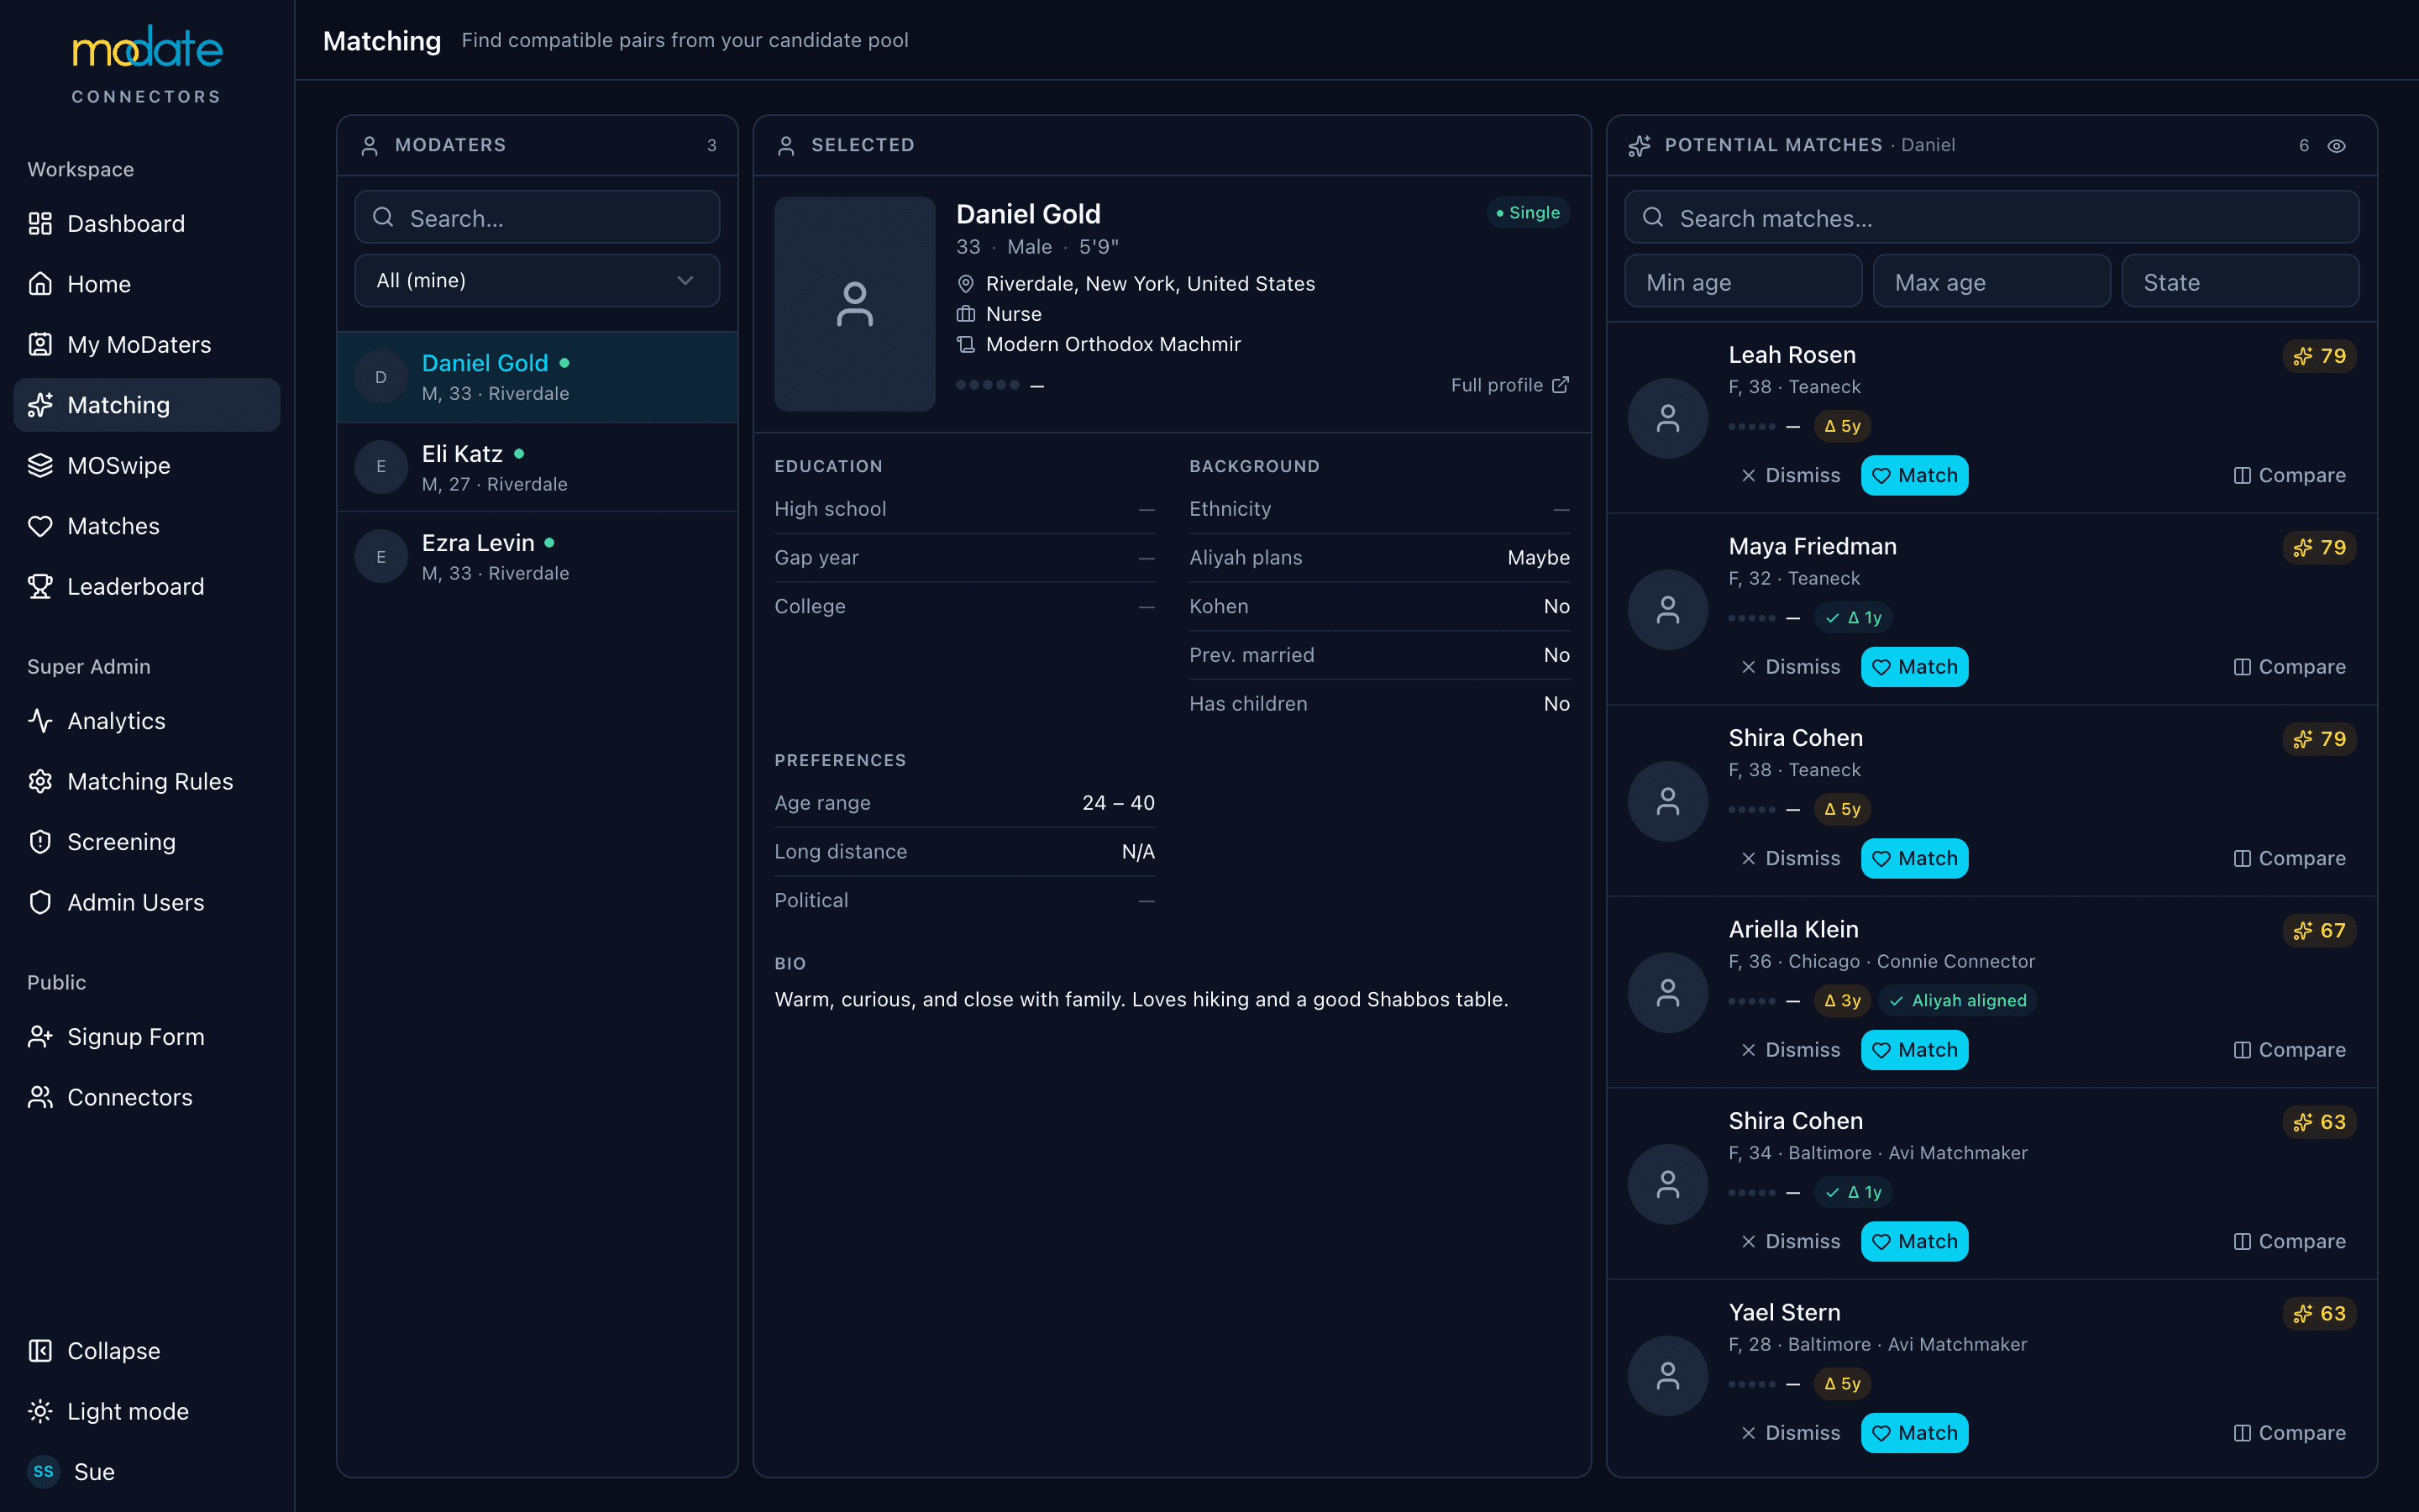Click the Analytics pulse icon

click(x=40, y=720)
